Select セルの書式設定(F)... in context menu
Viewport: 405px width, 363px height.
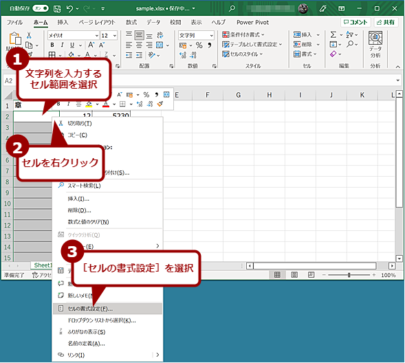coord(108,309)
